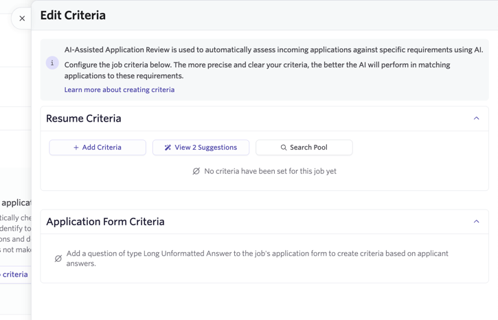Collapse the Resume Criteria section
Viewport: 498px width, 320px height.
(x=476, y=118)
